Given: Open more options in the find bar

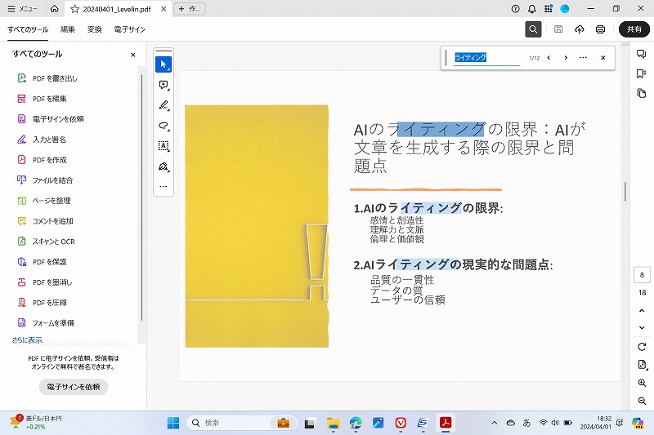Looking at the screenshot, I should (583, 58).
